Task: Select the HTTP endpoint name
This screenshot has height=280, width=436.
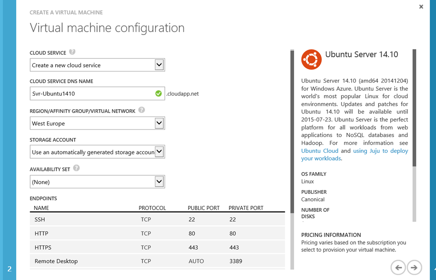Action: click(x=41, y=233)
